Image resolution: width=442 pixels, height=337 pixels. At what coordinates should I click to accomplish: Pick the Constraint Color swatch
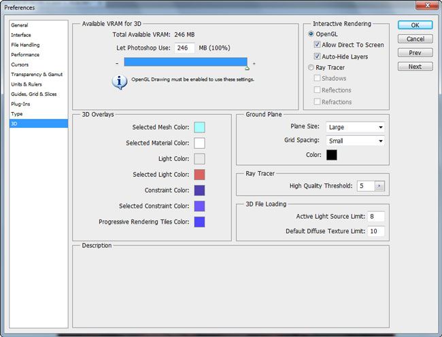click(199, 190)
